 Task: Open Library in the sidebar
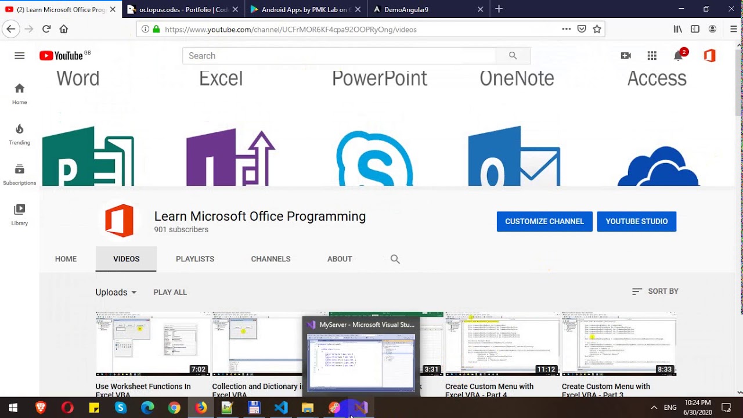click(x=20, y=215)
